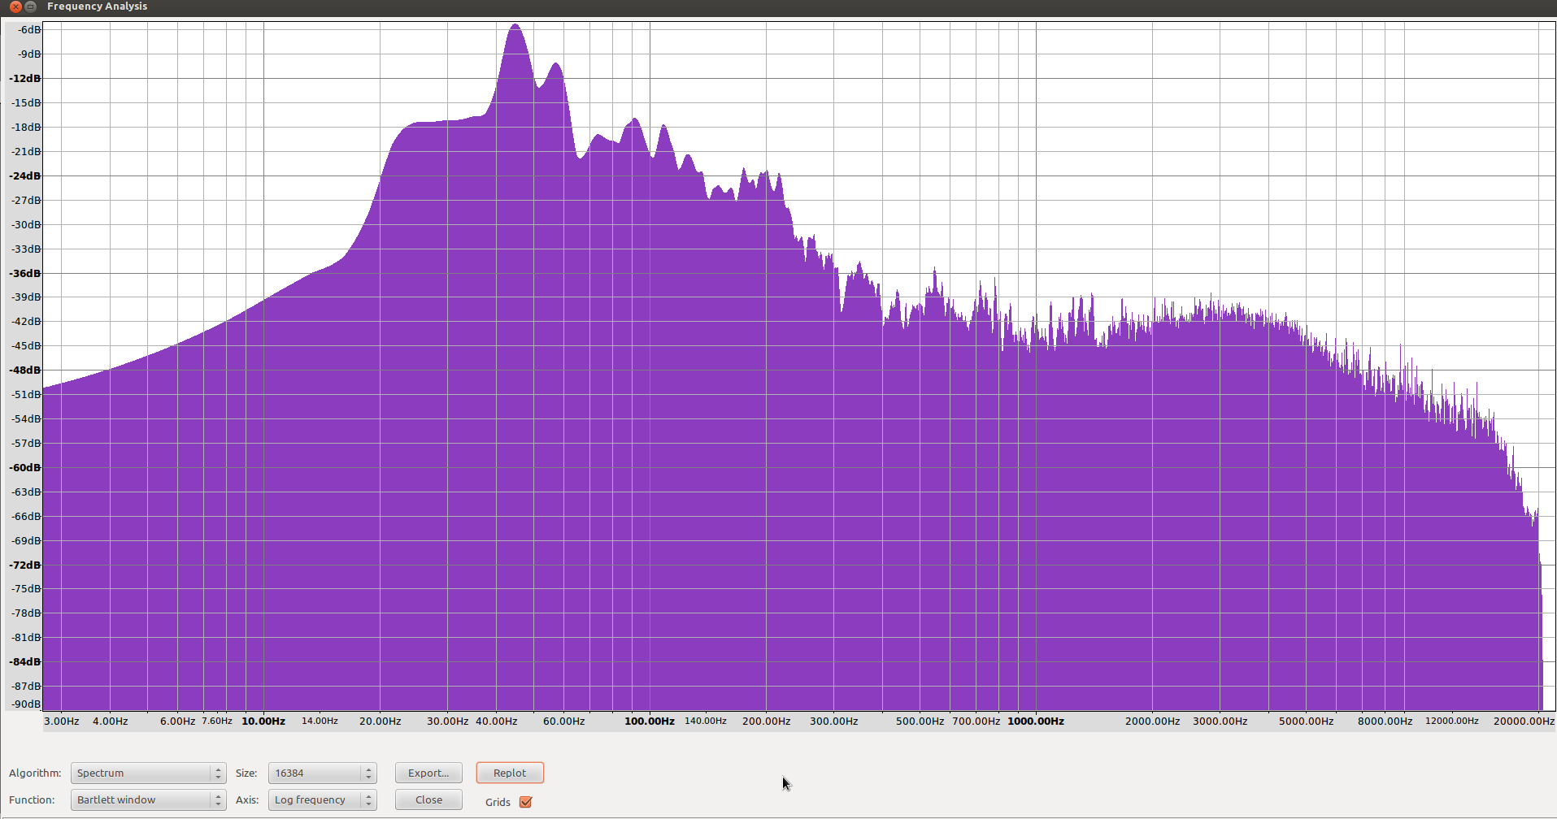
Task: Click the 40.00Hz frequency label
Action: (x=496, y=721)
